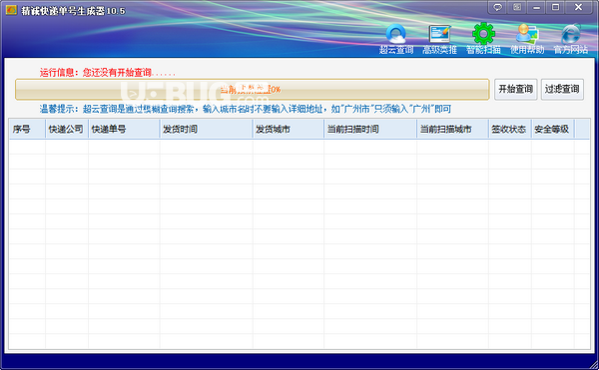The image size is (599, 370).
Task: Open the 超云查询 cloud query tool
Action: pyautogui.click(x=396, y=39)
